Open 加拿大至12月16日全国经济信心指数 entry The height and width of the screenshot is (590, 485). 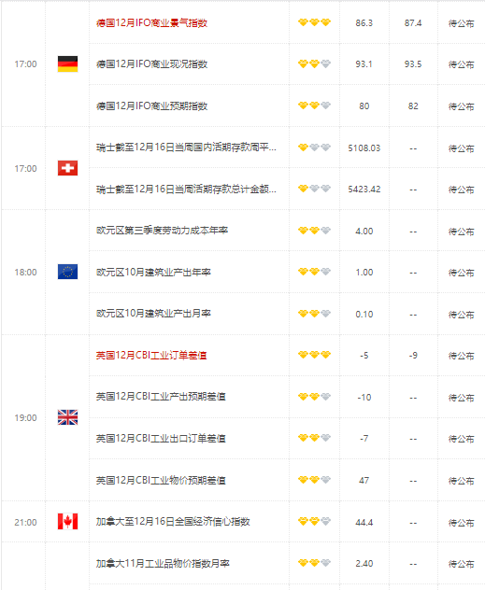(x=173, y=522)
